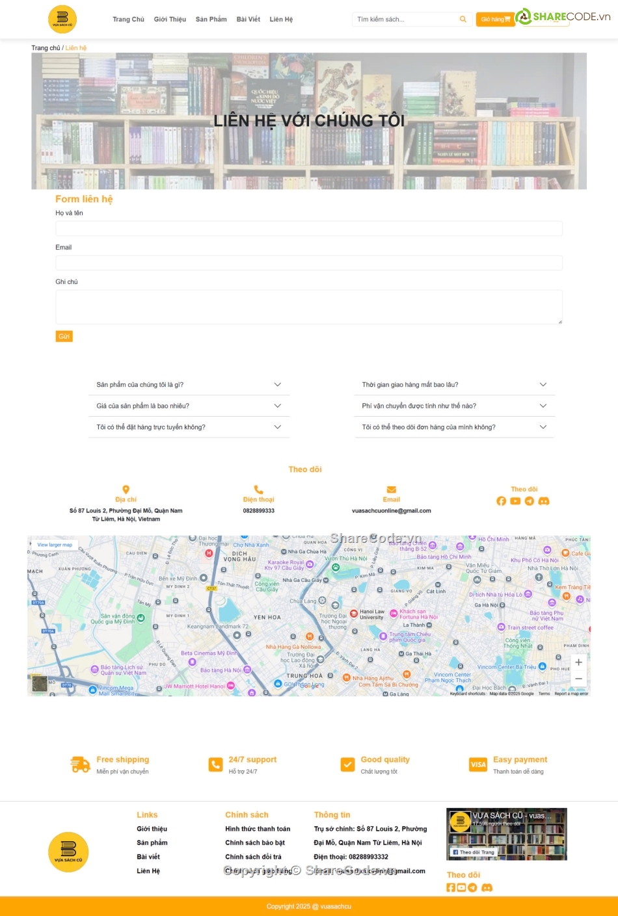Click the footer Vựa Sách Cũ logo

click(68, 852)
